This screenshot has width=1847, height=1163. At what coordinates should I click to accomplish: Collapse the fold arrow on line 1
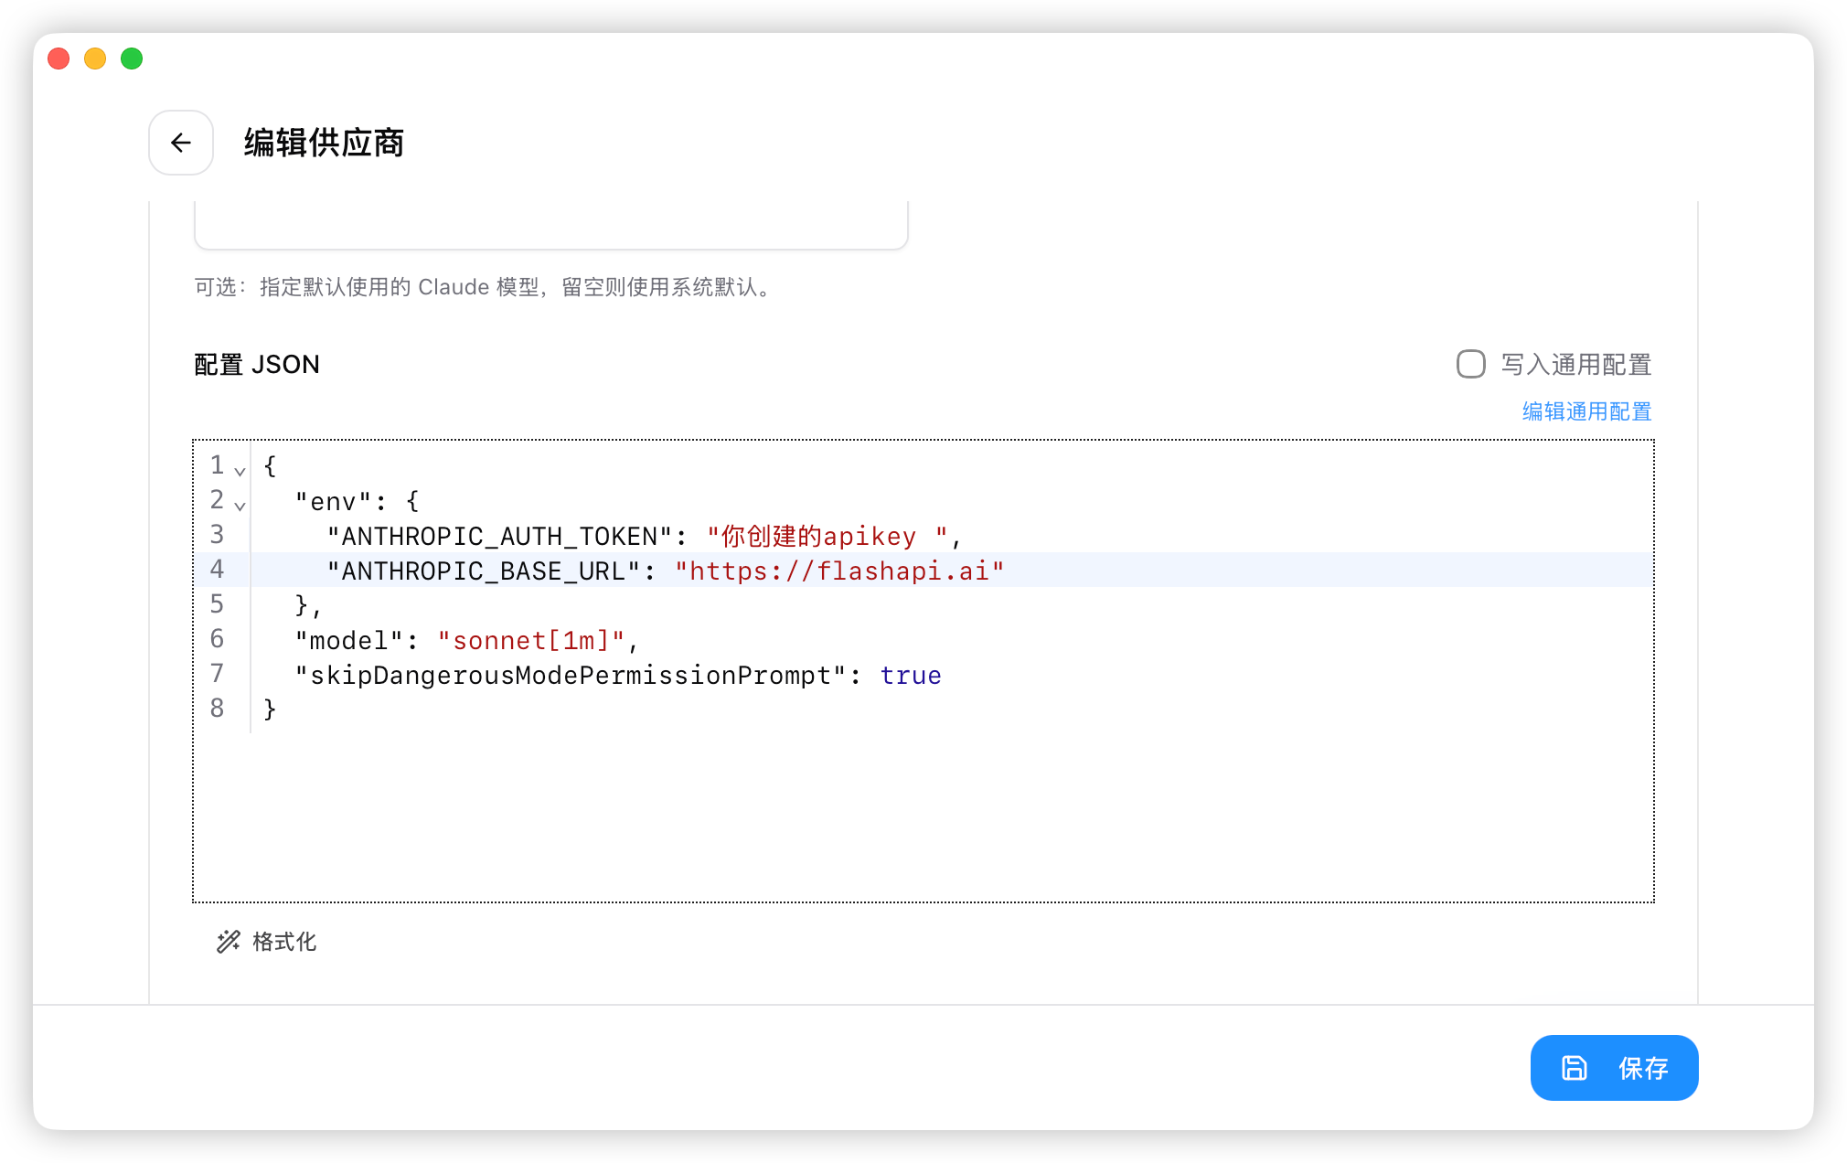[x=240, y=471]
